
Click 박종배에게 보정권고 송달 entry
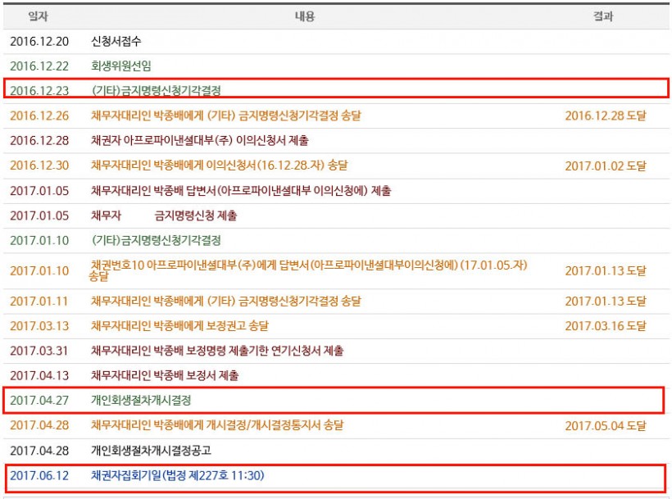[x=179, y=326]
